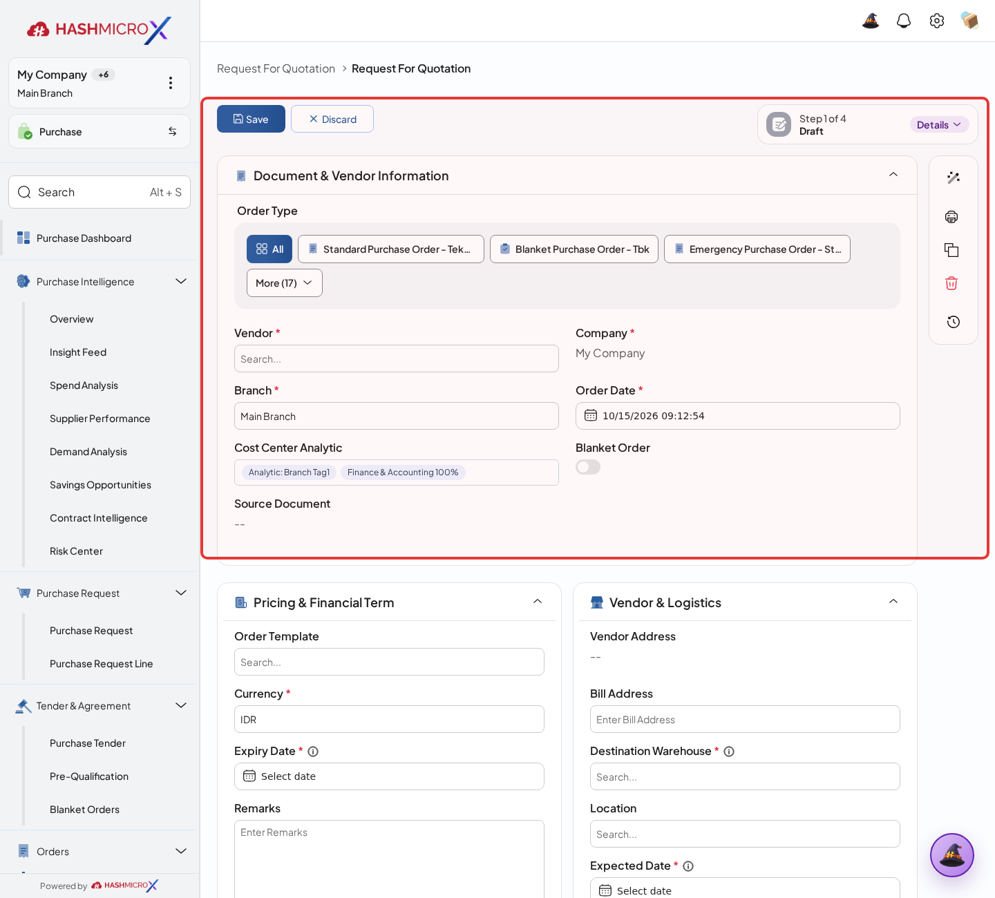
Task: Click the sidebar Search box
Action: [x=99, y=192]
